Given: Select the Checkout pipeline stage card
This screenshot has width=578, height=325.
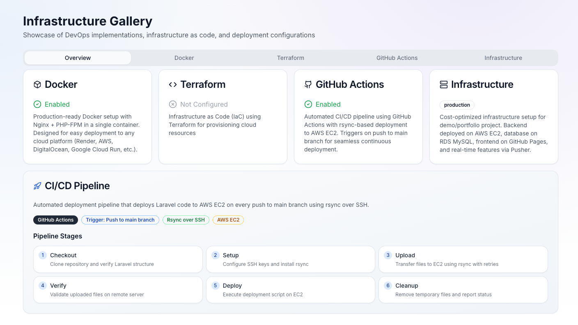Looking at the screenshot, I should click(118, 259).
